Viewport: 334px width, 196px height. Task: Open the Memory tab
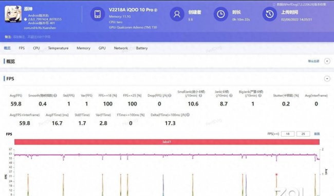point(83,48)
